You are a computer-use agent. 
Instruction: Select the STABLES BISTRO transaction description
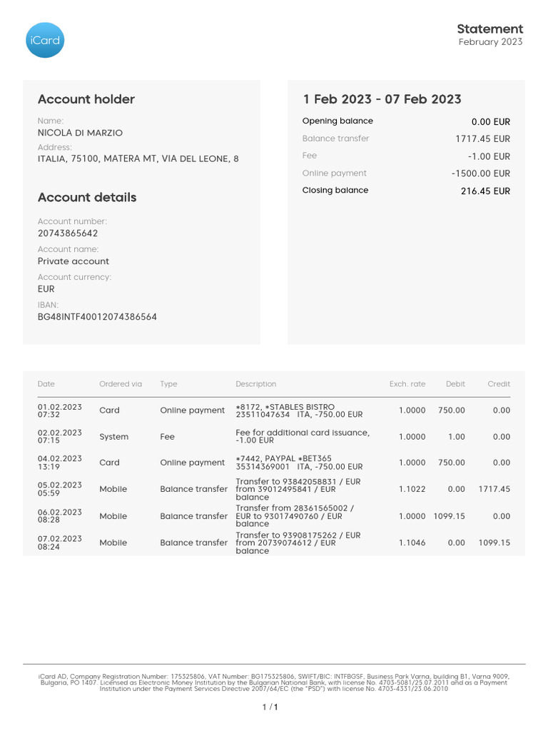click(299, 410)
